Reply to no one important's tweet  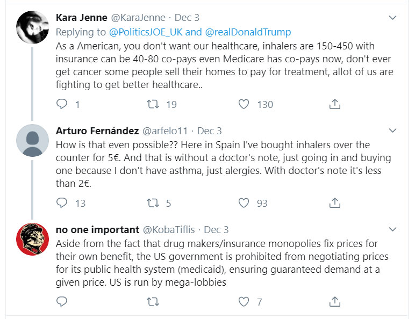point(62,302)
